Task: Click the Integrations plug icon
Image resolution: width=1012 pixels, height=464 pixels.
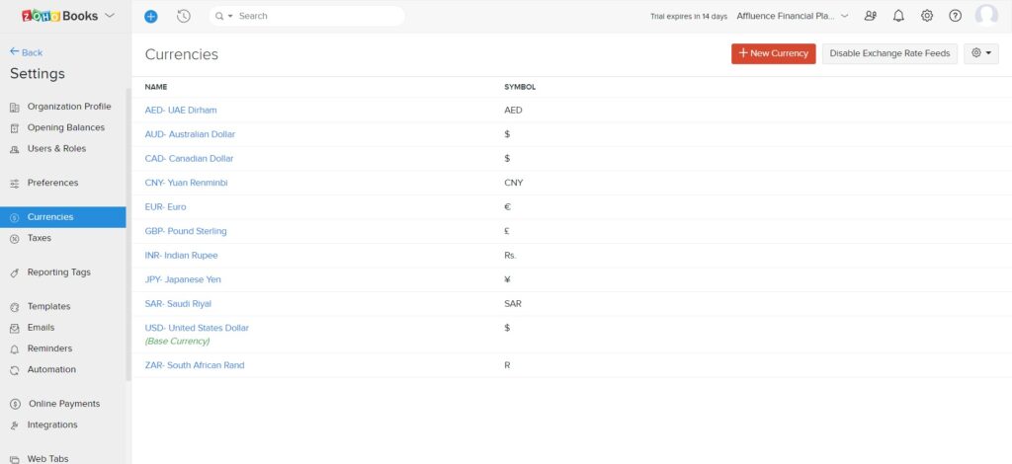Action: (x=15, y=425)
